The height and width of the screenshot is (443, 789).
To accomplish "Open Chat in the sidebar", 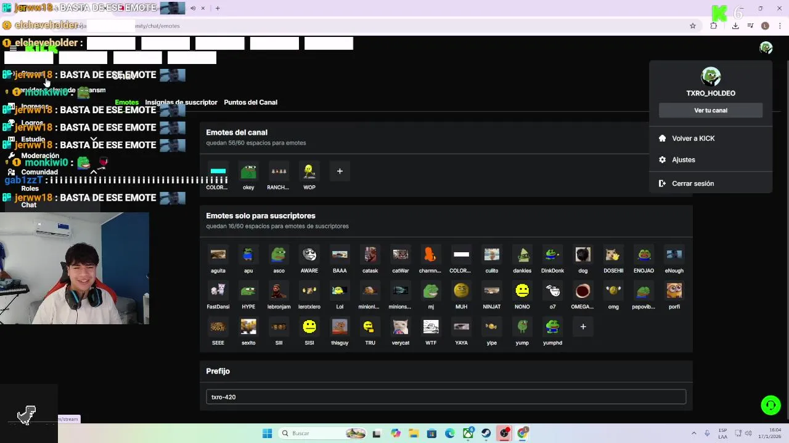I will pyautogui.click(x=29, y=205).
